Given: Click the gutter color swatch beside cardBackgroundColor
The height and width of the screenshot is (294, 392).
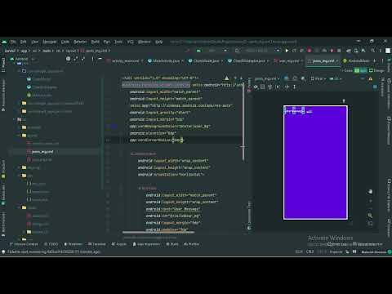Looking at the screenshot, I should pyautogui.click(x=114, y=127).
